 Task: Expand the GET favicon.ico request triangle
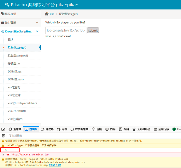tap(3, 155)
